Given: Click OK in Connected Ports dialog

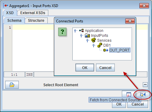Looking at the screenshot, I should [85, 68].
